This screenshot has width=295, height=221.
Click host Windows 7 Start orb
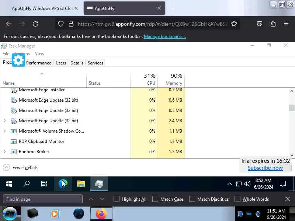click(10, 214)
